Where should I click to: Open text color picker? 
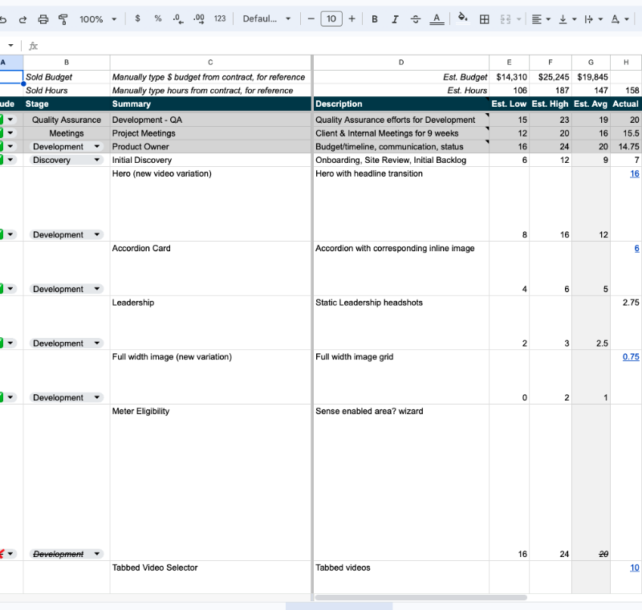click(x=437, y=19)
